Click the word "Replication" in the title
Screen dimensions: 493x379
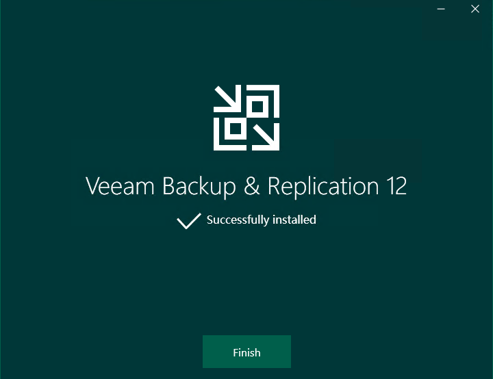pyautogui.click(x=323, y=186)
